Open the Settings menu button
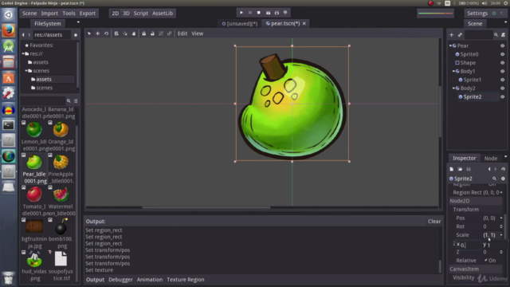This screenshot has width=510, height=287. pyautogui.click(x=477, y=14)
